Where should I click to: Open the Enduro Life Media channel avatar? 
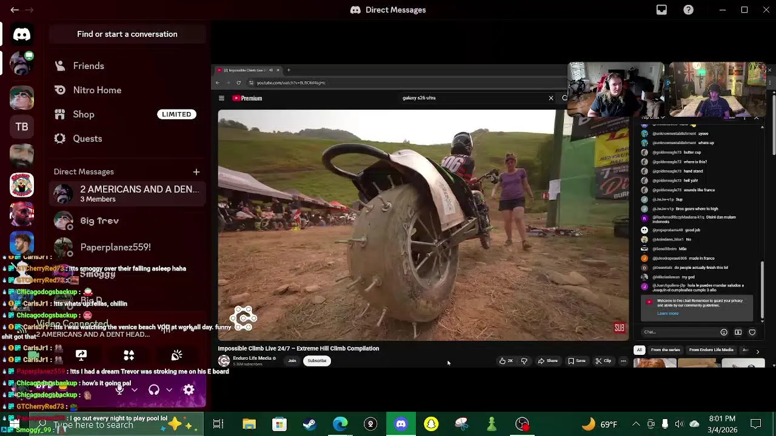224,361
